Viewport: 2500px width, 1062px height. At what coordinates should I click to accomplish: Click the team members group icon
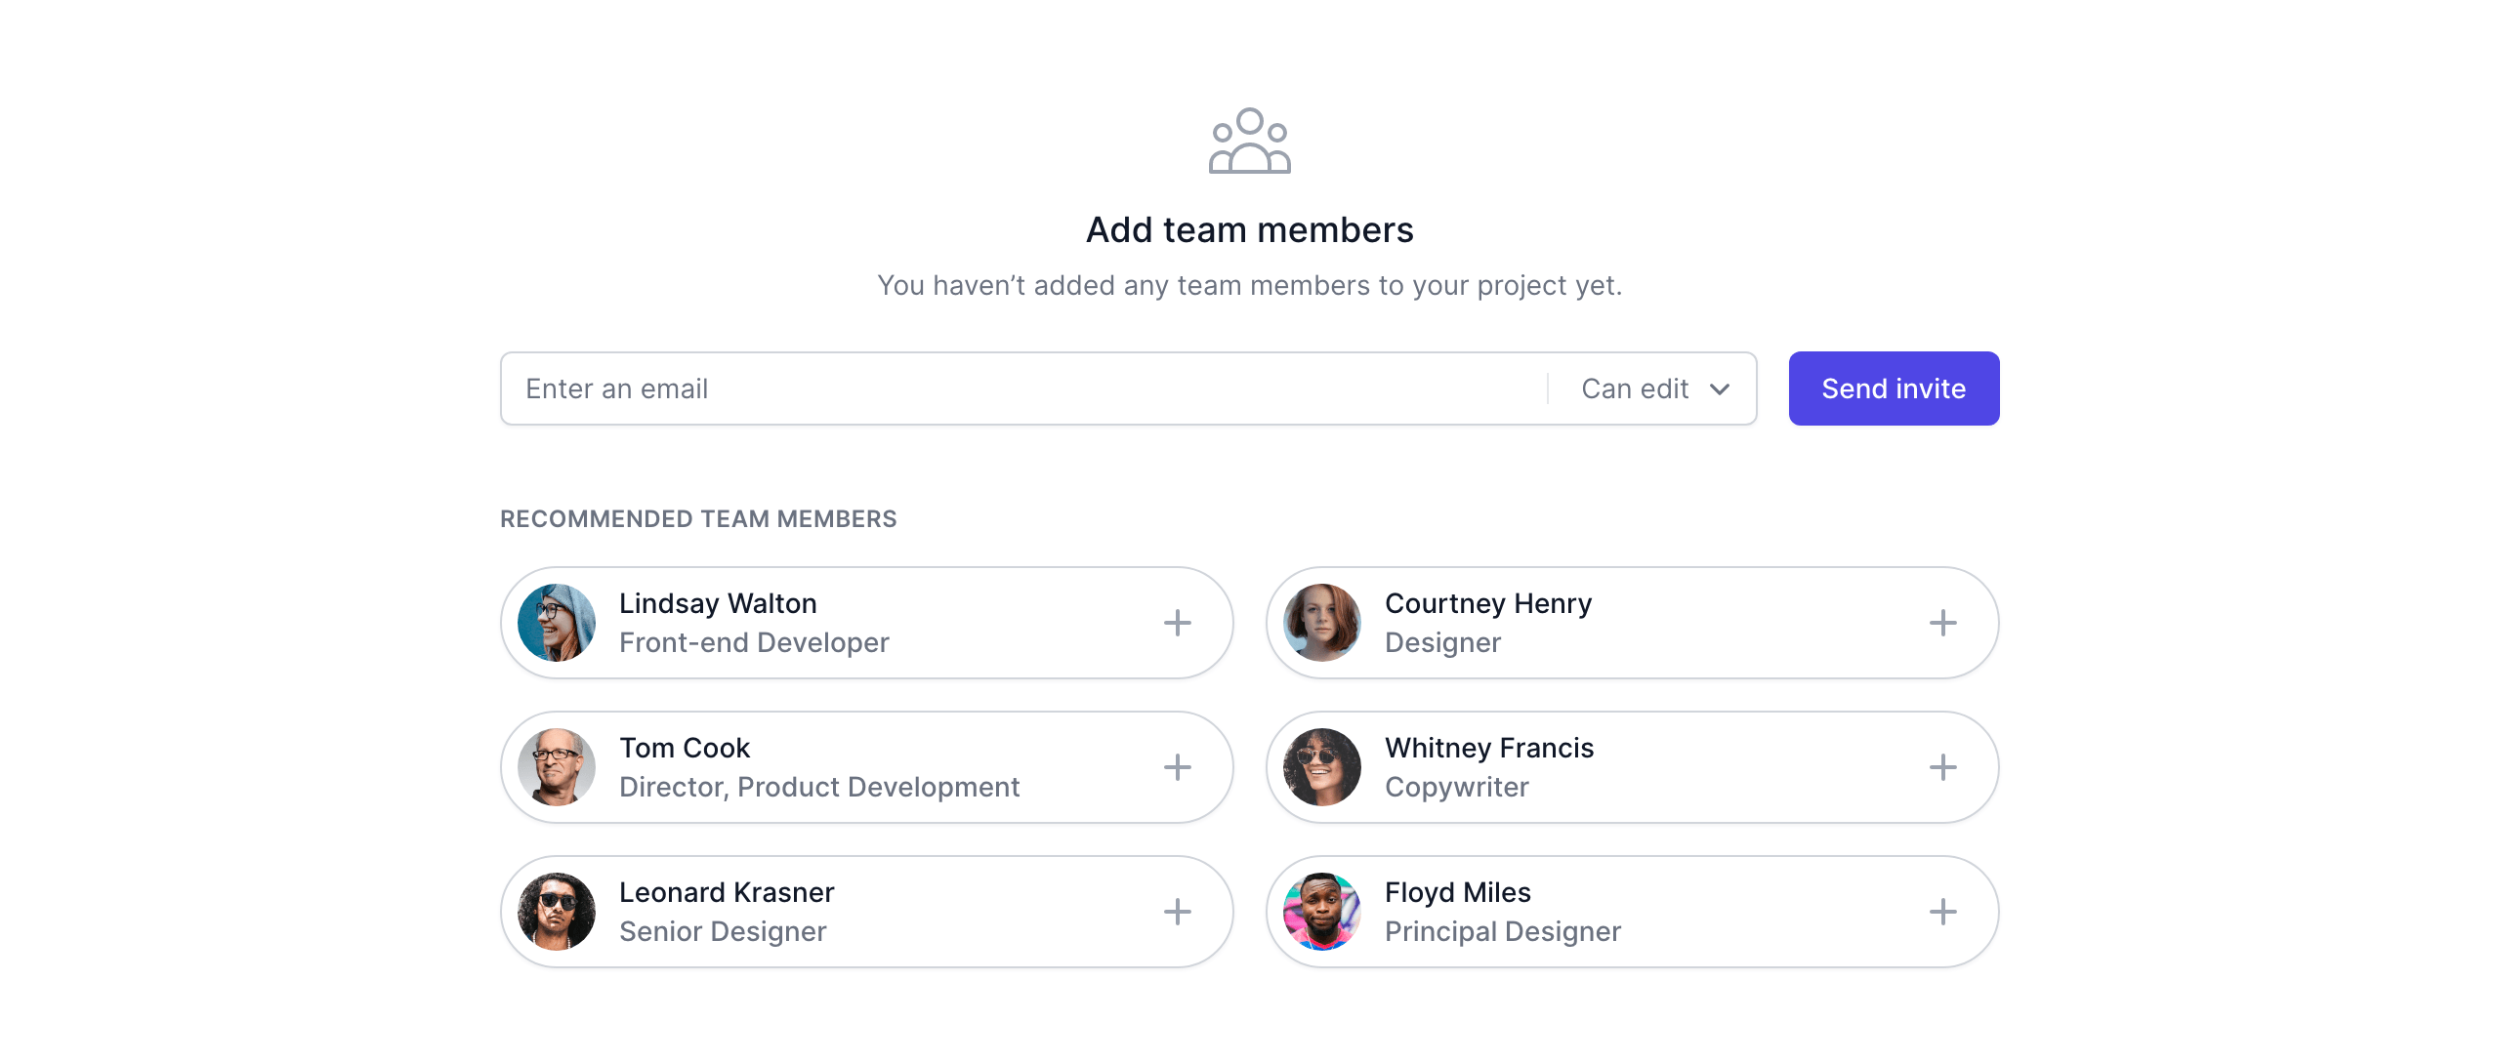coord(1249,142)
